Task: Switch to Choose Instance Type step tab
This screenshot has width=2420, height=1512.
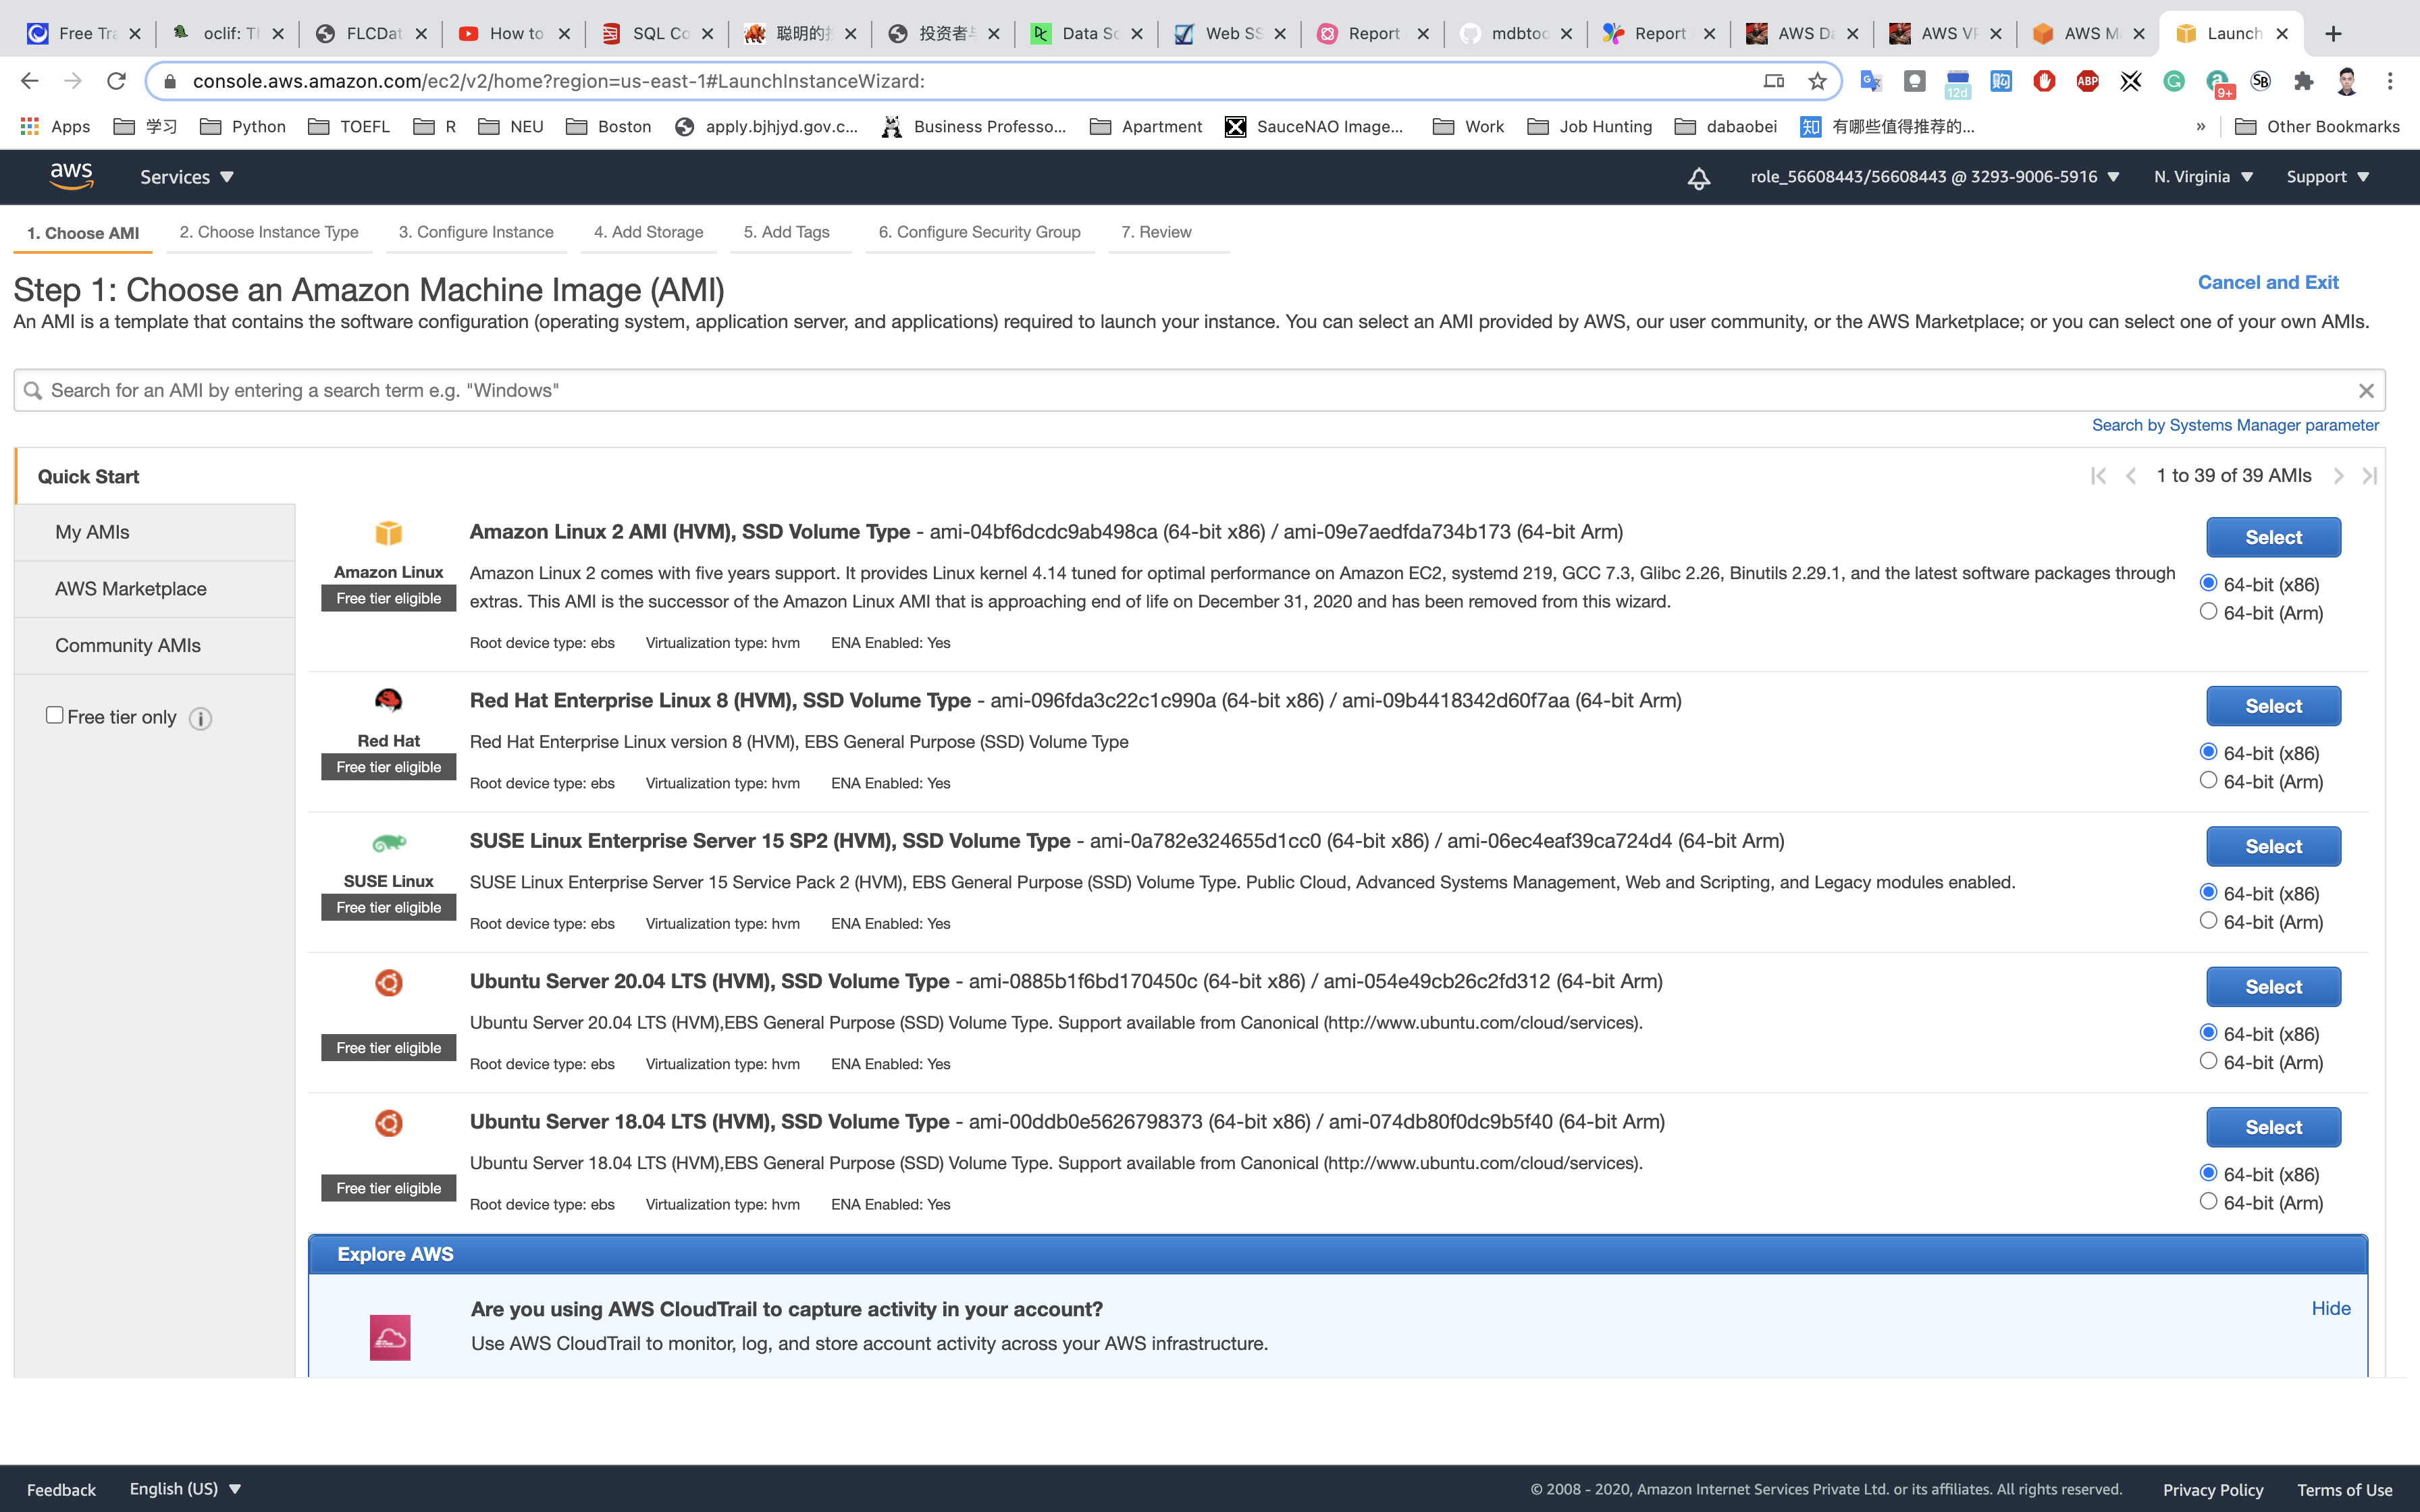Action: (269, 232)
